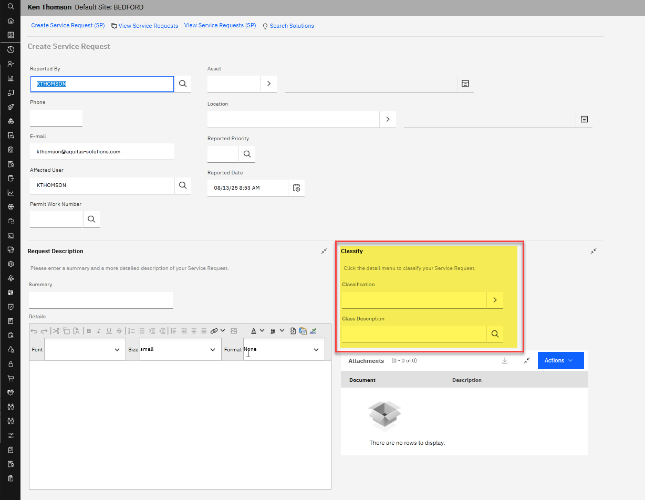The image size is (645, 500).
Task: Open the Format dropdown showing None
Action: coord(284,349)
